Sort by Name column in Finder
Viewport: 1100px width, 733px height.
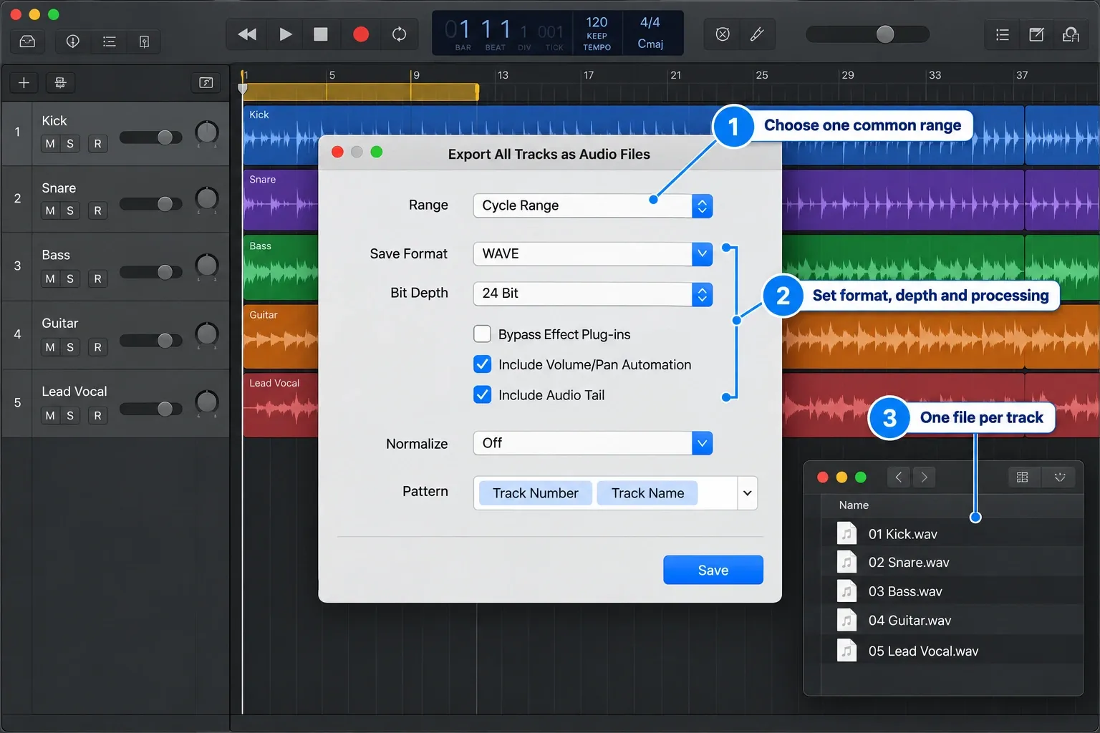pyautogui.click(x=854, y=505)
